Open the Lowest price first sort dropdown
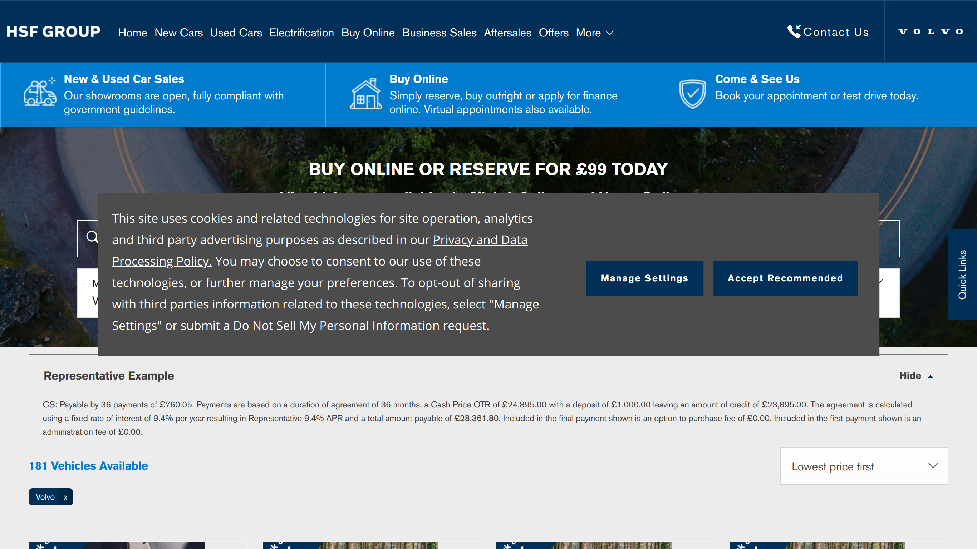Image resolution: width=977 pixels, height=549 pixels. point(864,466)
